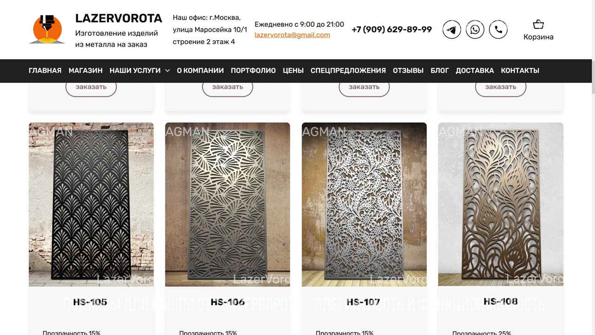
Task: Click the lazervorota@gmail.com email link
Action: tap(292, 35)
